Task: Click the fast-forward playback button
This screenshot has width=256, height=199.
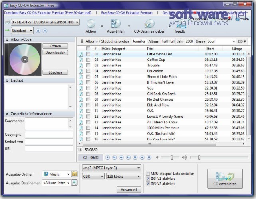Action: click(128, 158)
